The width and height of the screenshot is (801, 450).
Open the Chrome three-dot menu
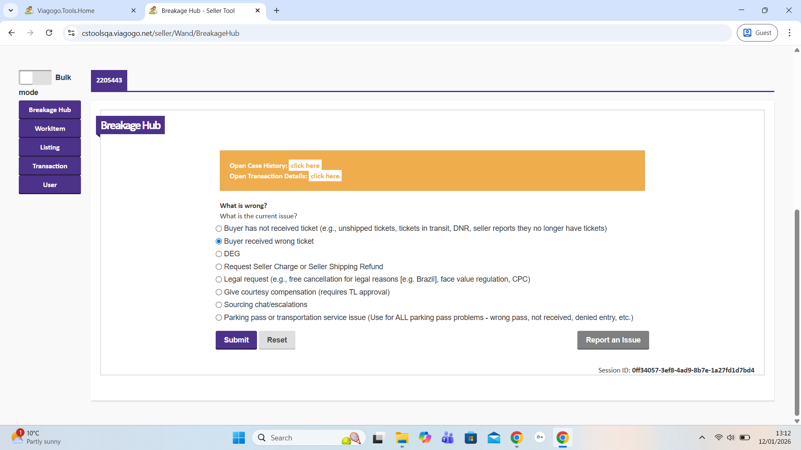789,33
